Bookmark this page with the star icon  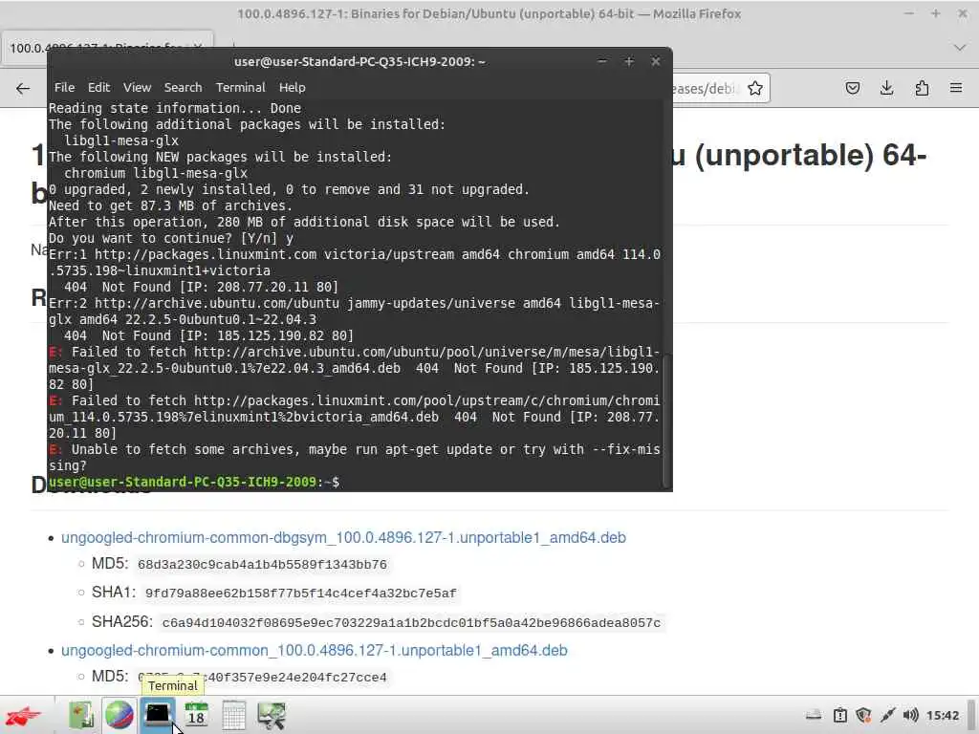pyautogui.click(x=755, y=88)
